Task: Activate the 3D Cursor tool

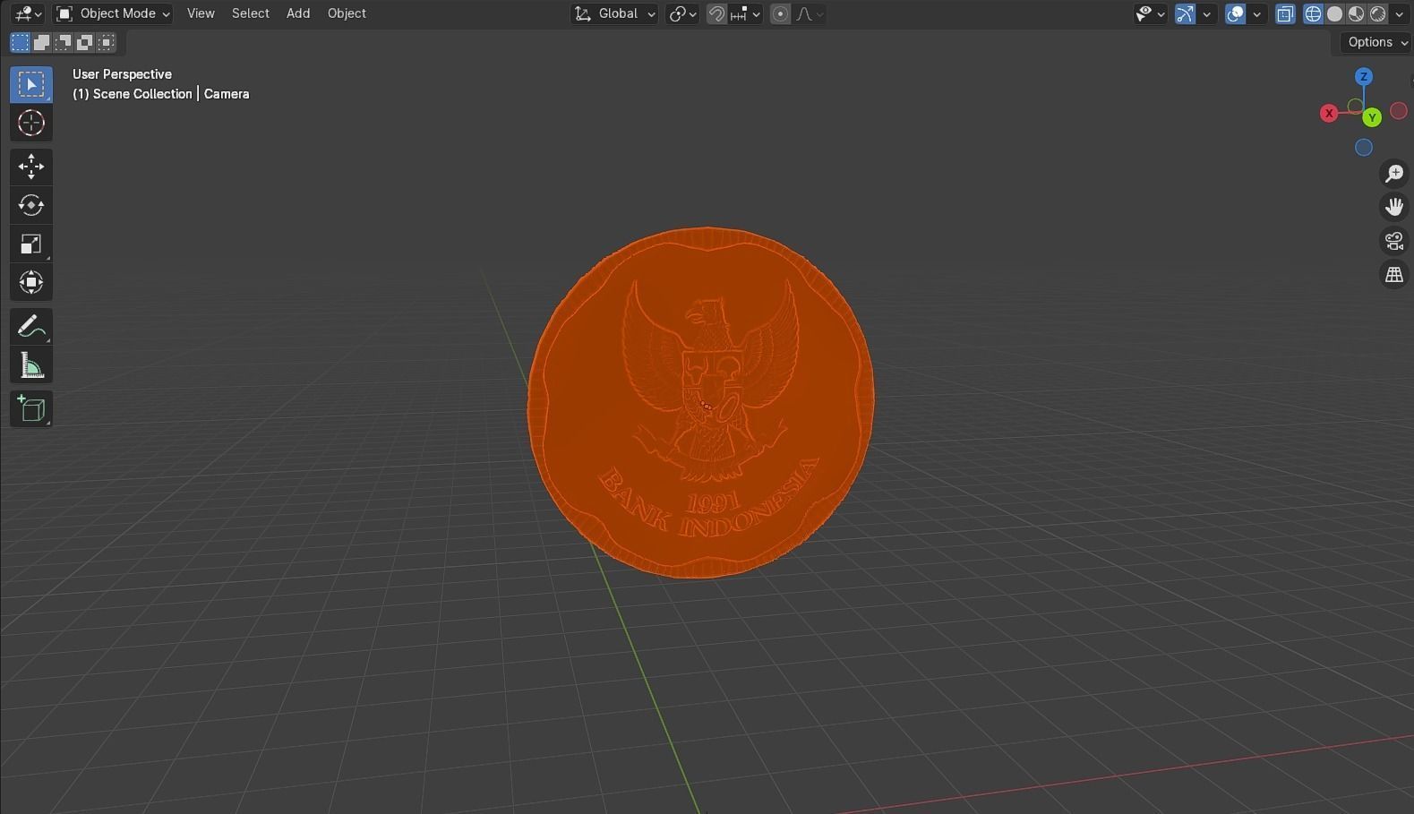Action: [x=31, y=123]
